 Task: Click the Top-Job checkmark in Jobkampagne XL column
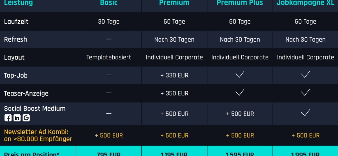tap(306, 74)
